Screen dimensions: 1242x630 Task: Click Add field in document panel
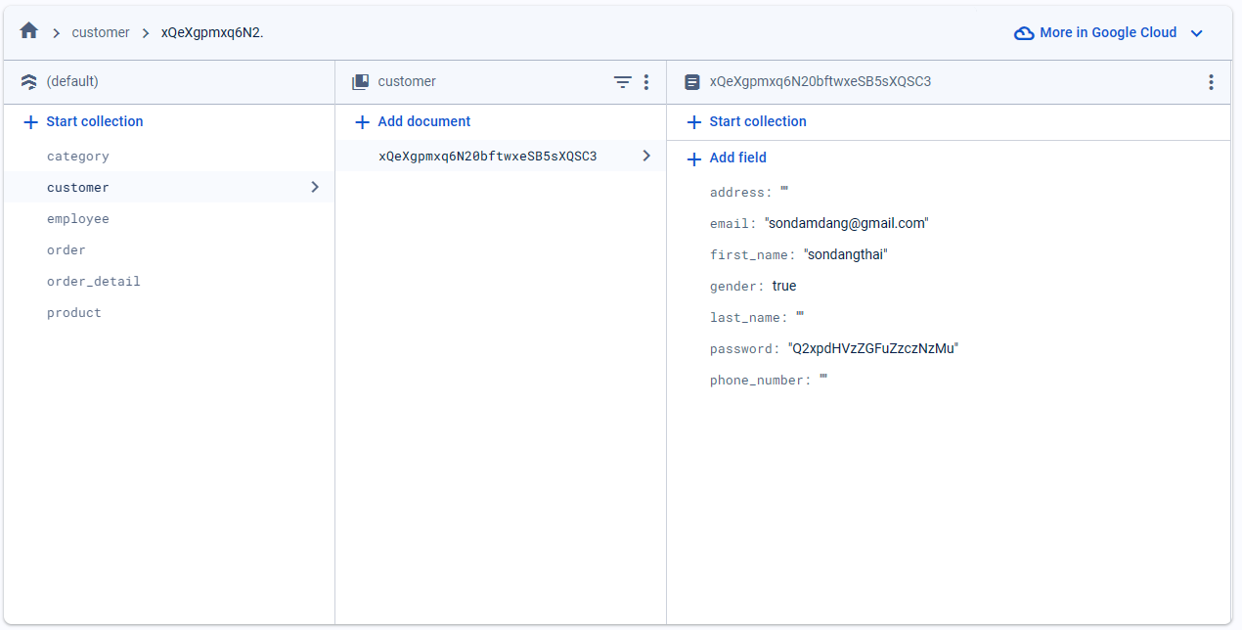click(737, 157)
